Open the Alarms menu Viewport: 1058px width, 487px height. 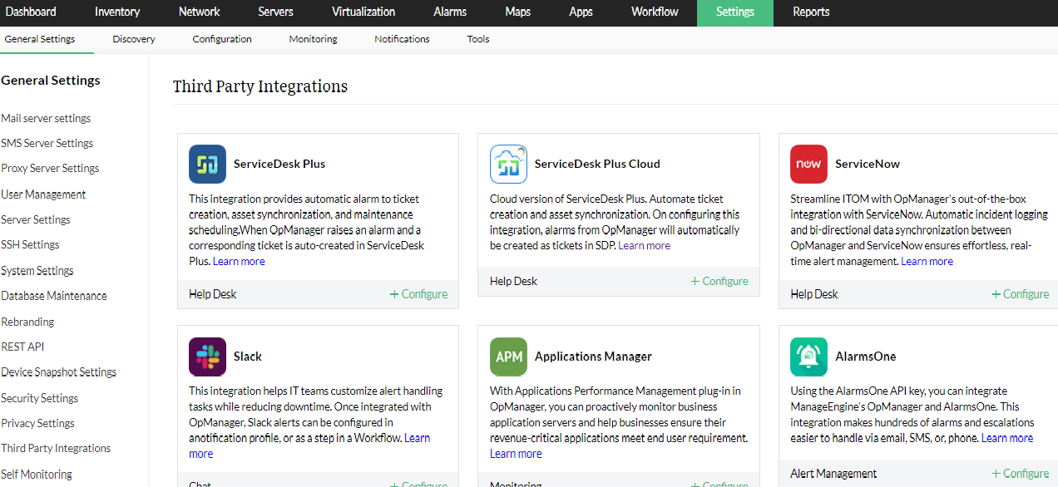[449, 12]
